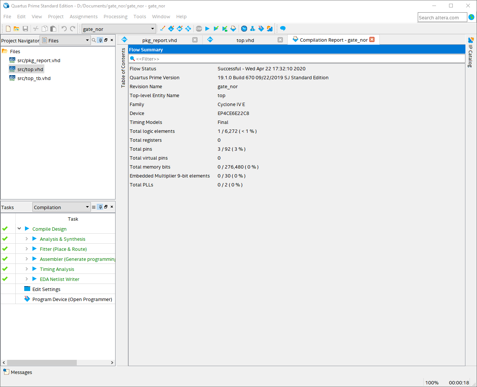Open the Timing Analyzer clock icon
The width and height of the screenshot is (477, 387).
pos(244,29)
